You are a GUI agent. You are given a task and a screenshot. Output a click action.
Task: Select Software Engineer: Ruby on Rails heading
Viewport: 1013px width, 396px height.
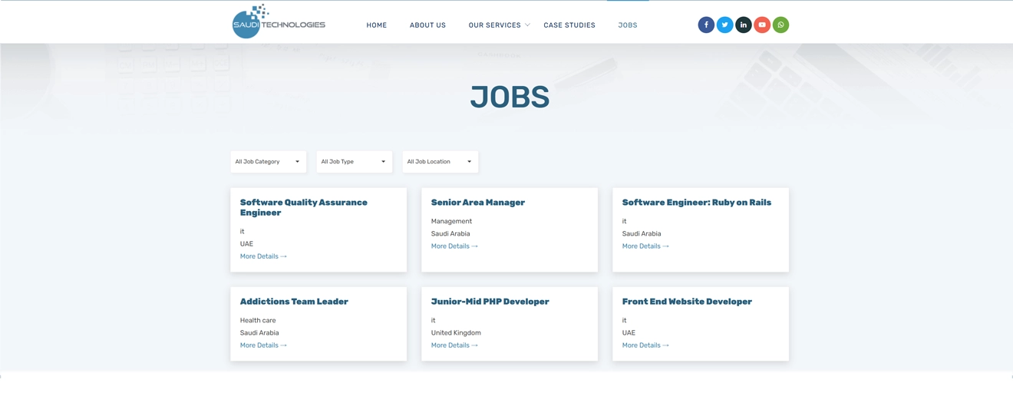point(696,203)
